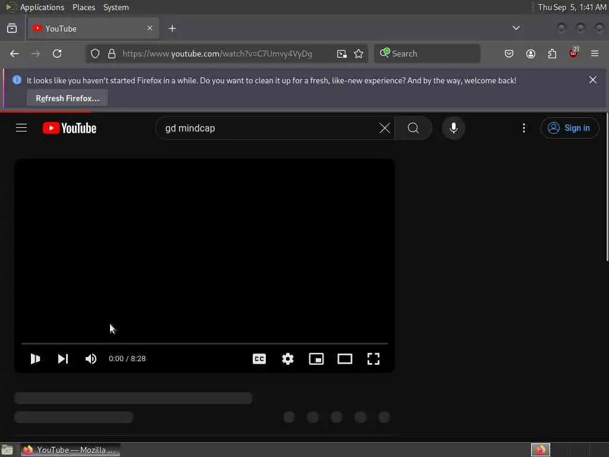Open the picture-in-picture address bar icon

[x=342, y=54]
